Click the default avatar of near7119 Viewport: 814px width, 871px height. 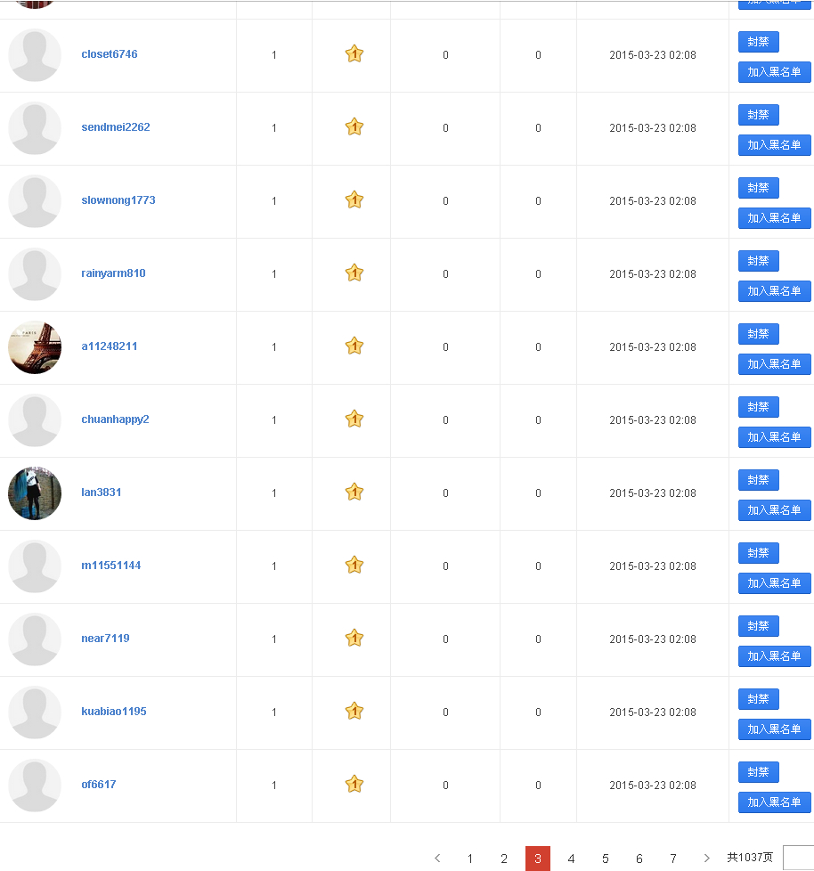[35, 639]
